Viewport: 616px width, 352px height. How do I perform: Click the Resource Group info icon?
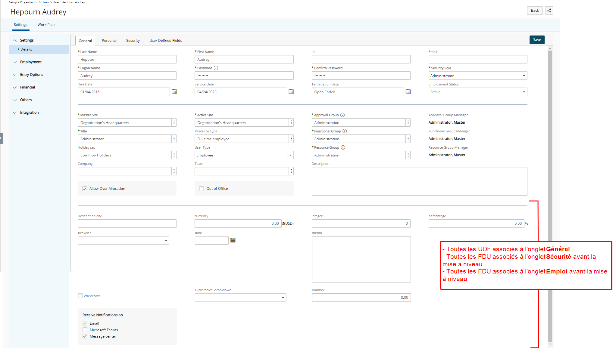(x=343, y=147)
